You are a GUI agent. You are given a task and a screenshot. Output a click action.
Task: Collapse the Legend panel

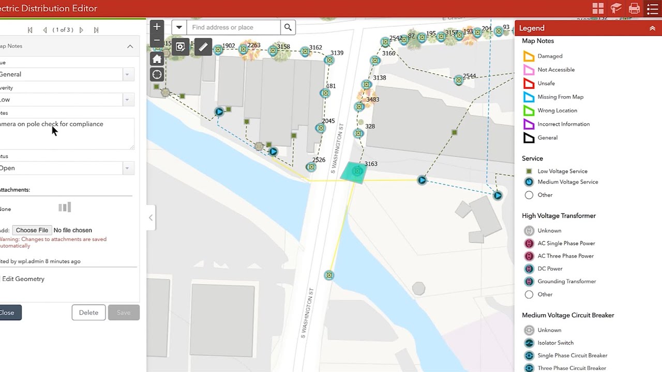pos(652,28)
